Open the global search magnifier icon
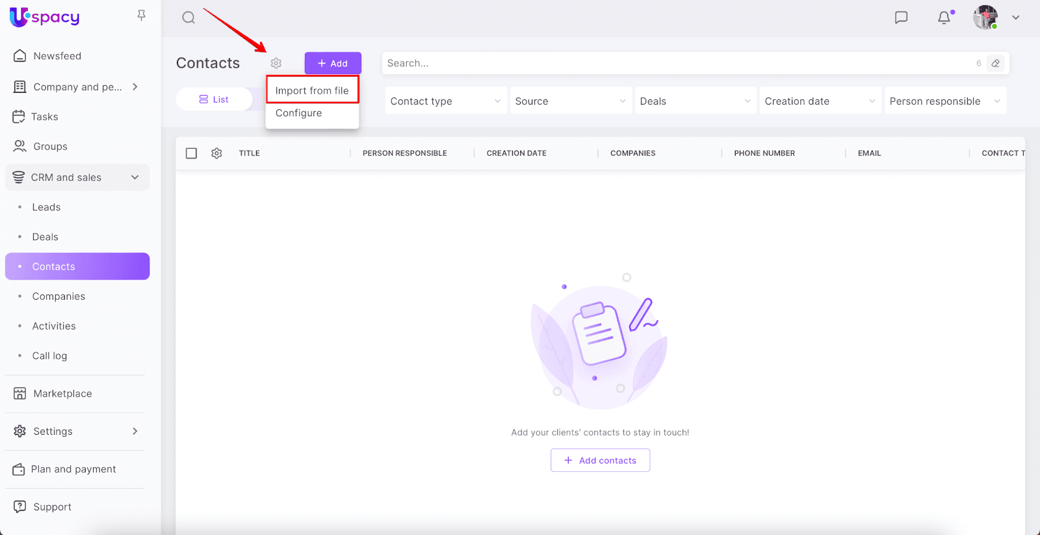The width and height of the screenshot is (1040, 535). tap(188, 18)
